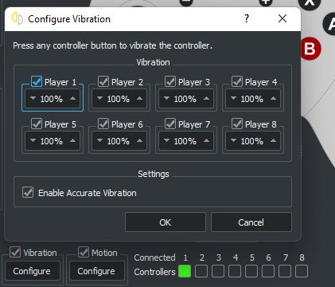Click Player 3 vibration percentage field
The image size is (335, 287).
pyautogui.click(x=186, y=99)
